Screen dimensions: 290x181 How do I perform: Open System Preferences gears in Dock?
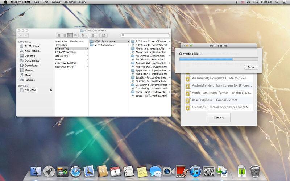[x=208, y=171]
